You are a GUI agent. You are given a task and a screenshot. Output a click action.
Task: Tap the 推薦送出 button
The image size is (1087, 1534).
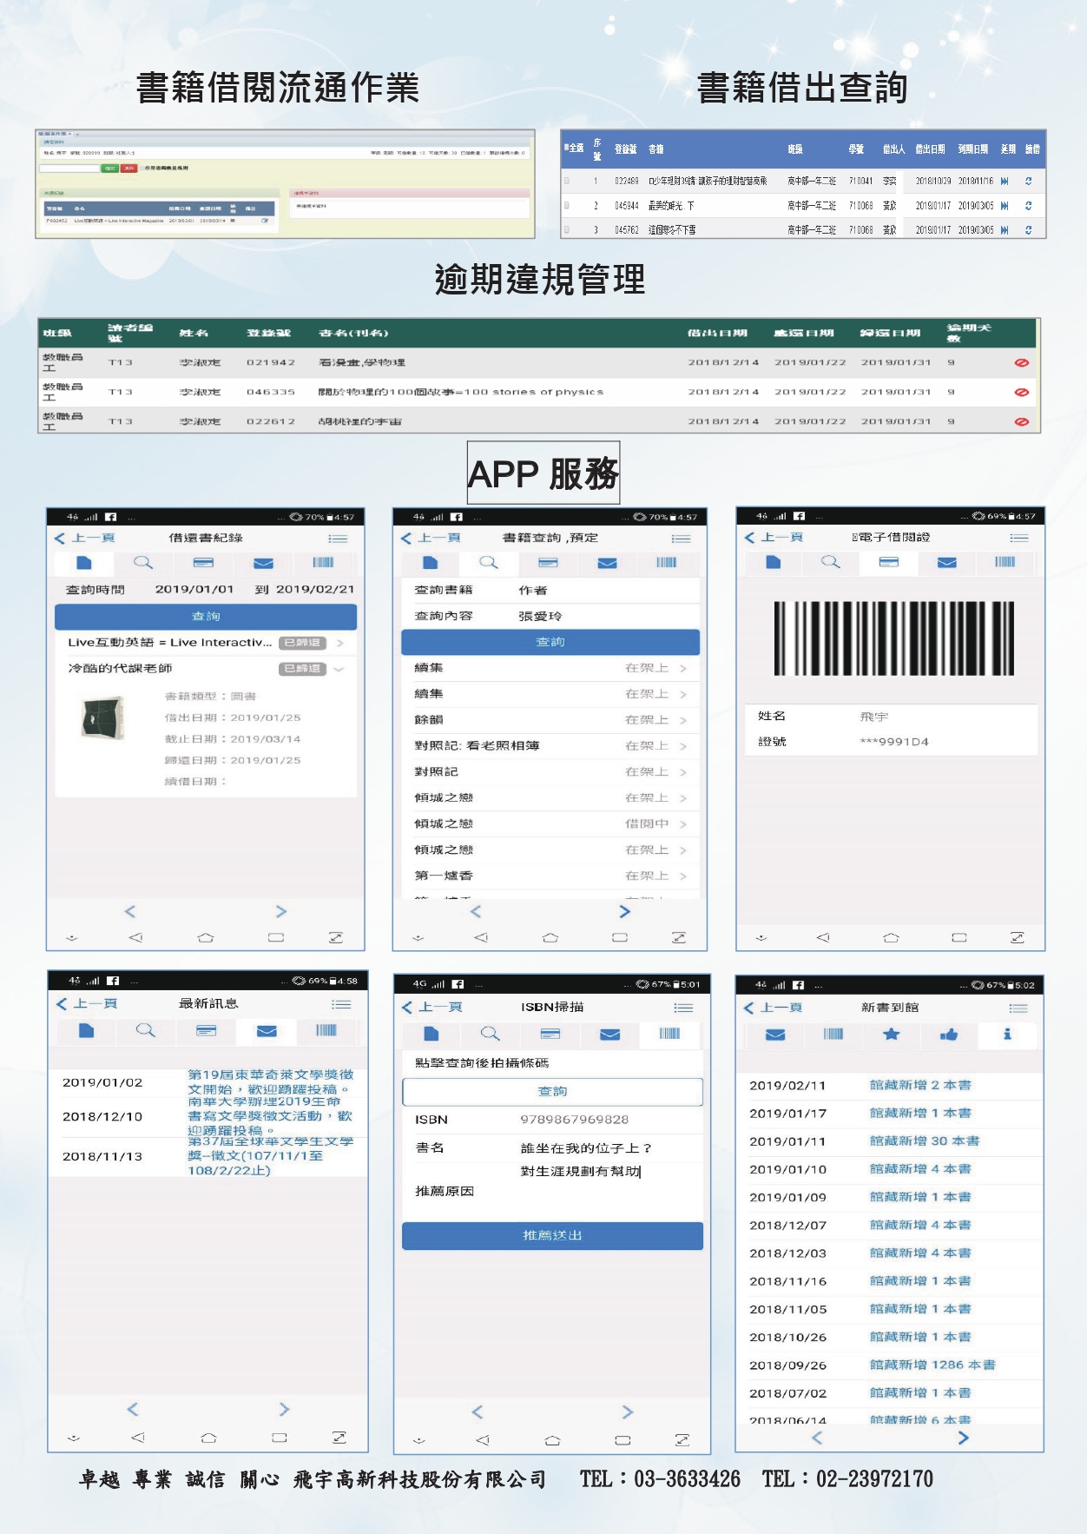coord(552,1235)
